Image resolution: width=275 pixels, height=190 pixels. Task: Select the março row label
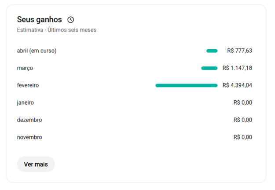point(25,68)
